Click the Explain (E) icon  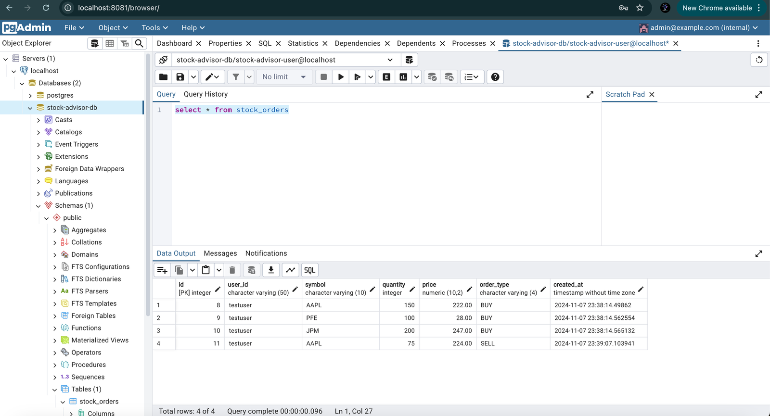[x=386, y=77]
